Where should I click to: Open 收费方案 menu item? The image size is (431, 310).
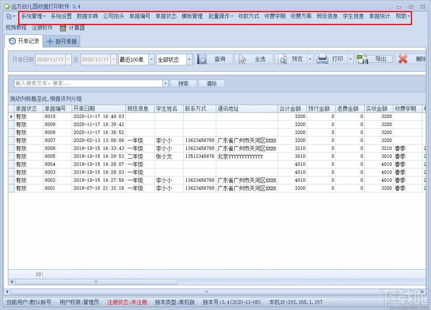click(x=301, y=16)
